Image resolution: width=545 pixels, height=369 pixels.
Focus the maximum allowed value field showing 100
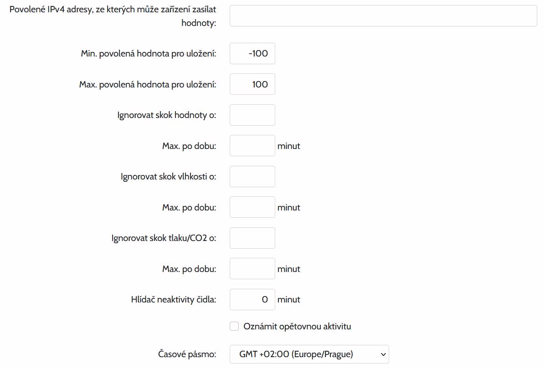point(252,84)
